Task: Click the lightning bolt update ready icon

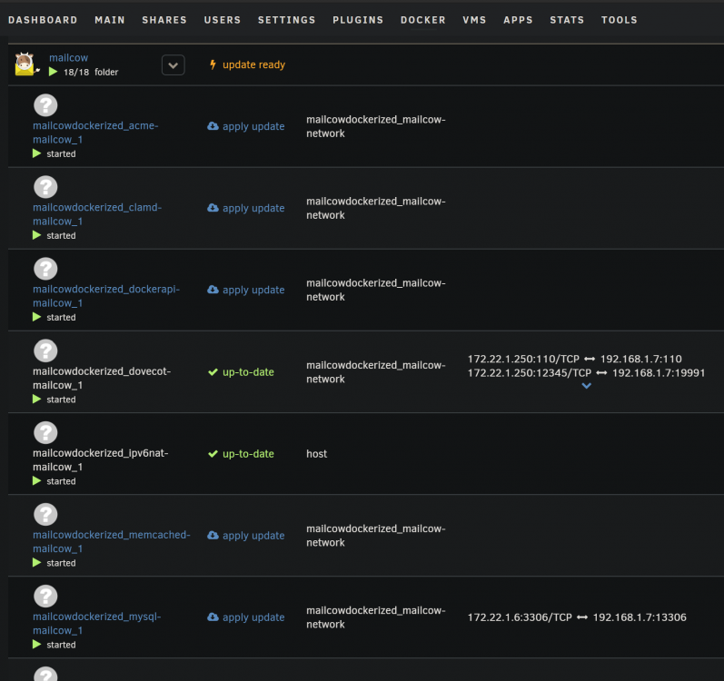Action: 213,64
